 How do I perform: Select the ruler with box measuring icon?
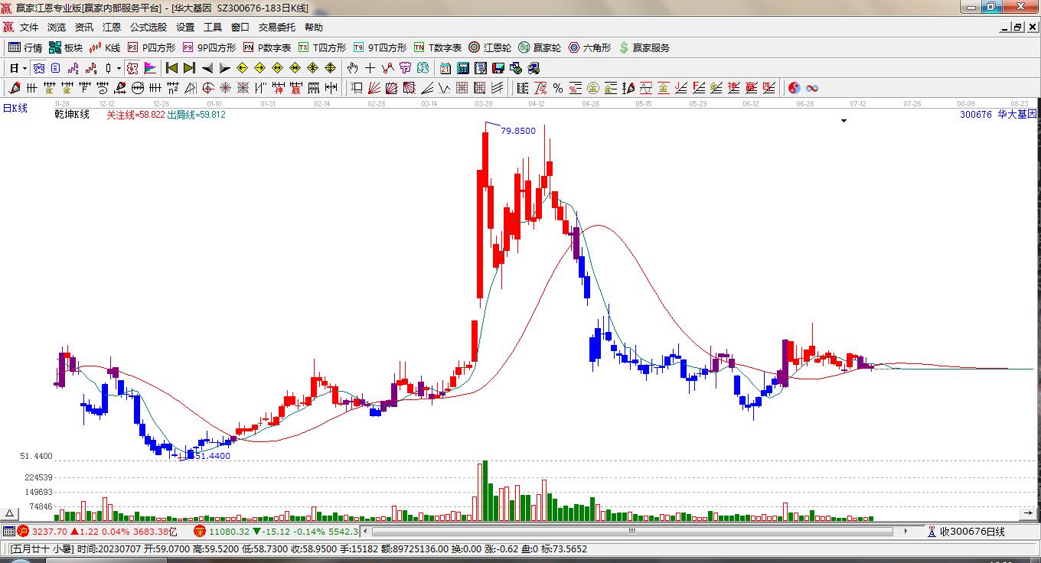tap(357, 88)
